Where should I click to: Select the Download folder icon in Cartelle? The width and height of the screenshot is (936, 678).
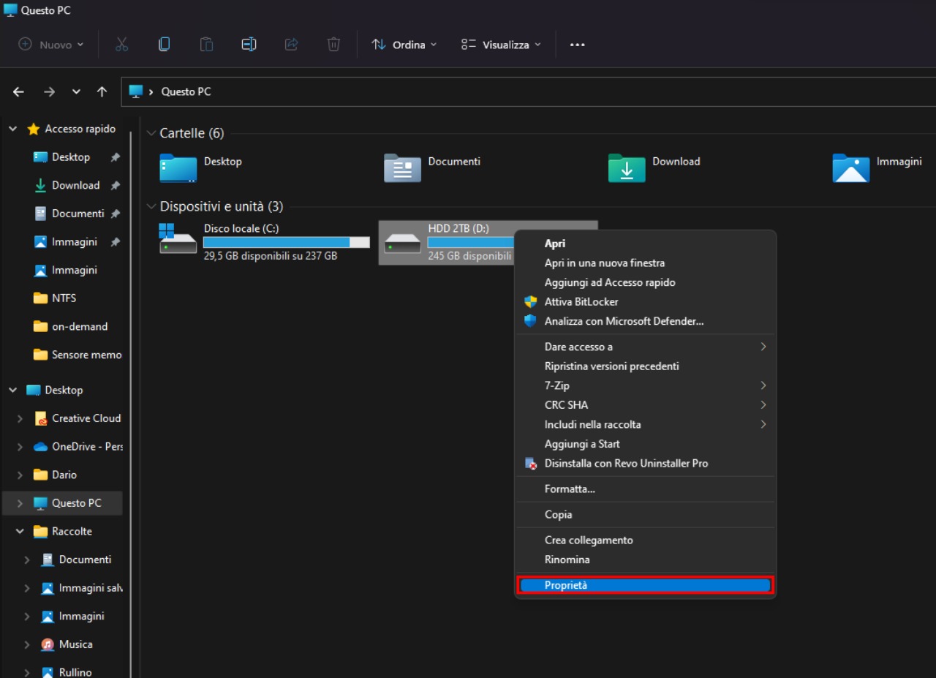coord(627,168)
